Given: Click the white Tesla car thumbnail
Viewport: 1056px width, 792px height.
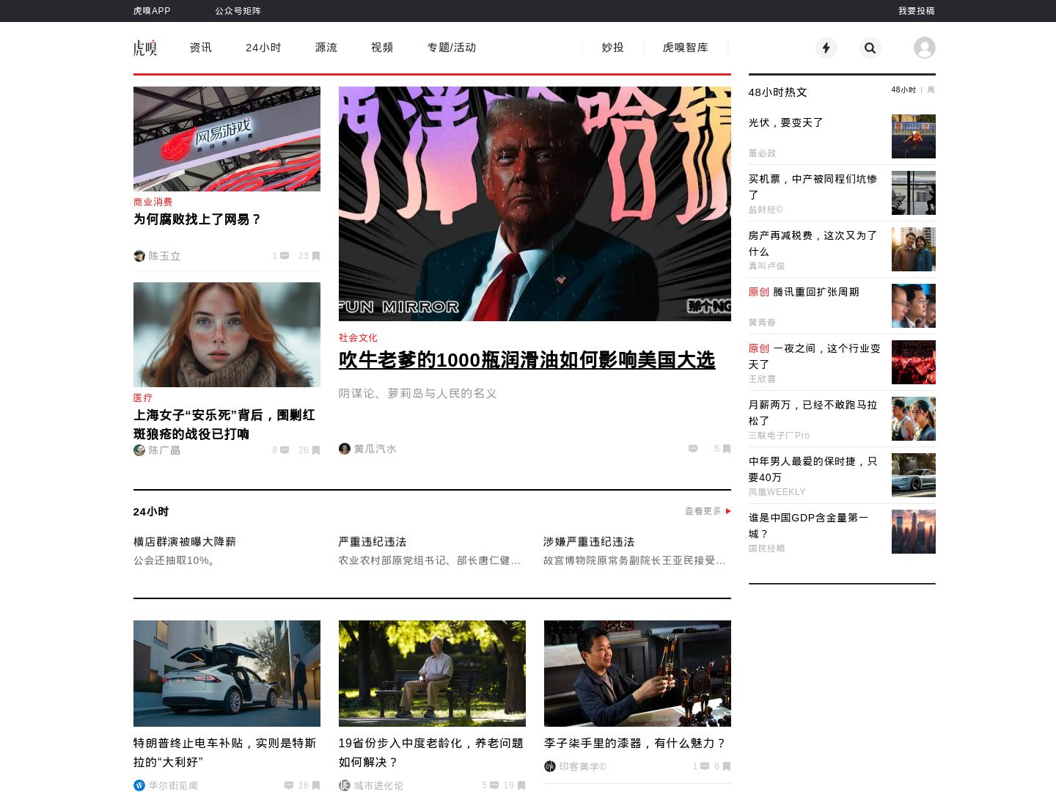Looking at the screenshot, I should tap(227, 673).
